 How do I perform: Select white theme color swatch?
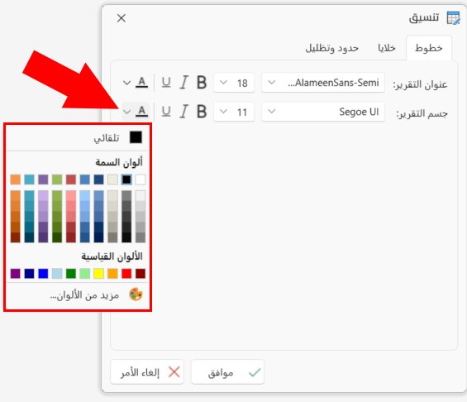pos(141,179)
